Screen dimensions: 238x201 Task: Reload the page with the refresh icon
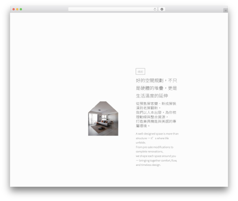(x=155, y=10)
